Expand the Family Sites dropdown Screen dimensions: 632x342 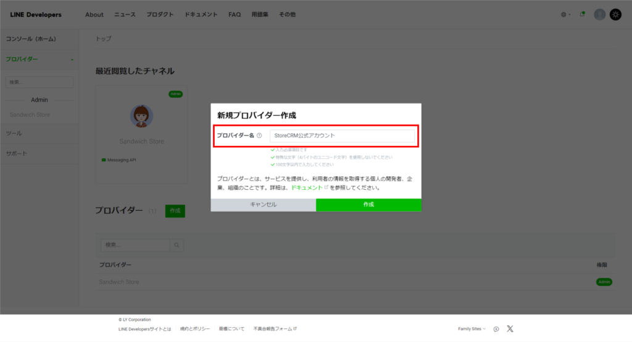click(472, 328)
